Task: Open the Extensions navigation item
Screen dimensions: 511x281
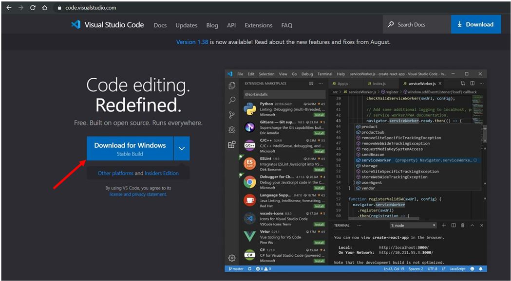Action: point(258,25)
